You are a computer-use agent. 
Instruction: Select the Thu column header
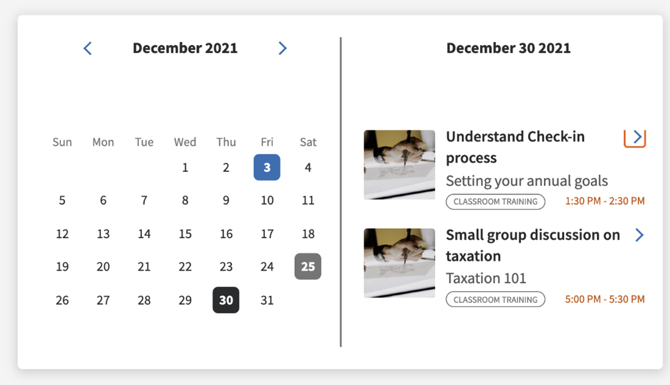pyautogui.click(x=226, y=142)
